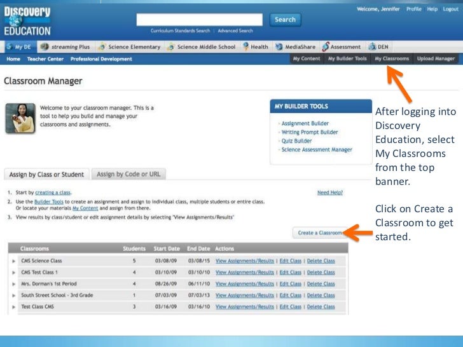Edit Class for CMS Science Class

(x=290, y=261)
